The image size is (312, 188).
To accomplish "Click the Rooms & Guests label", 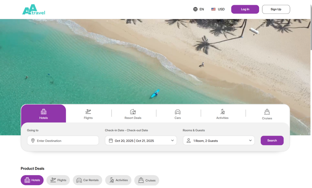I will tap(193, 131).
